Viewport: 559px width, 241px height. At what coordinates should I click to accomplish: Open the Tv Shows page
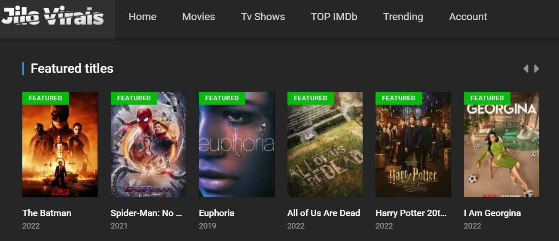263,17
